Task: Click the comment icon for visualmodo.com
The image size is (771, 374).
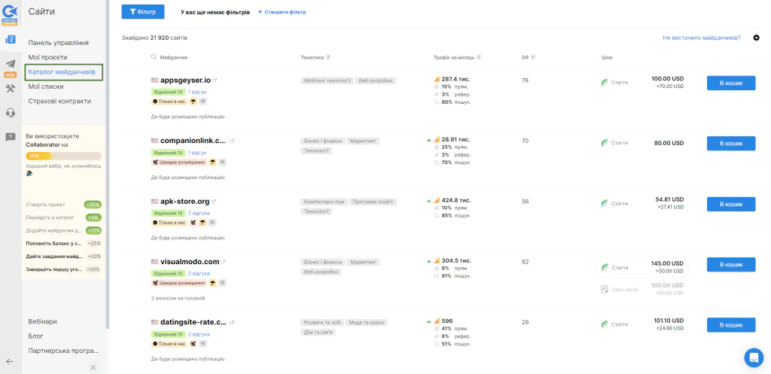Action: pos(222,283)
